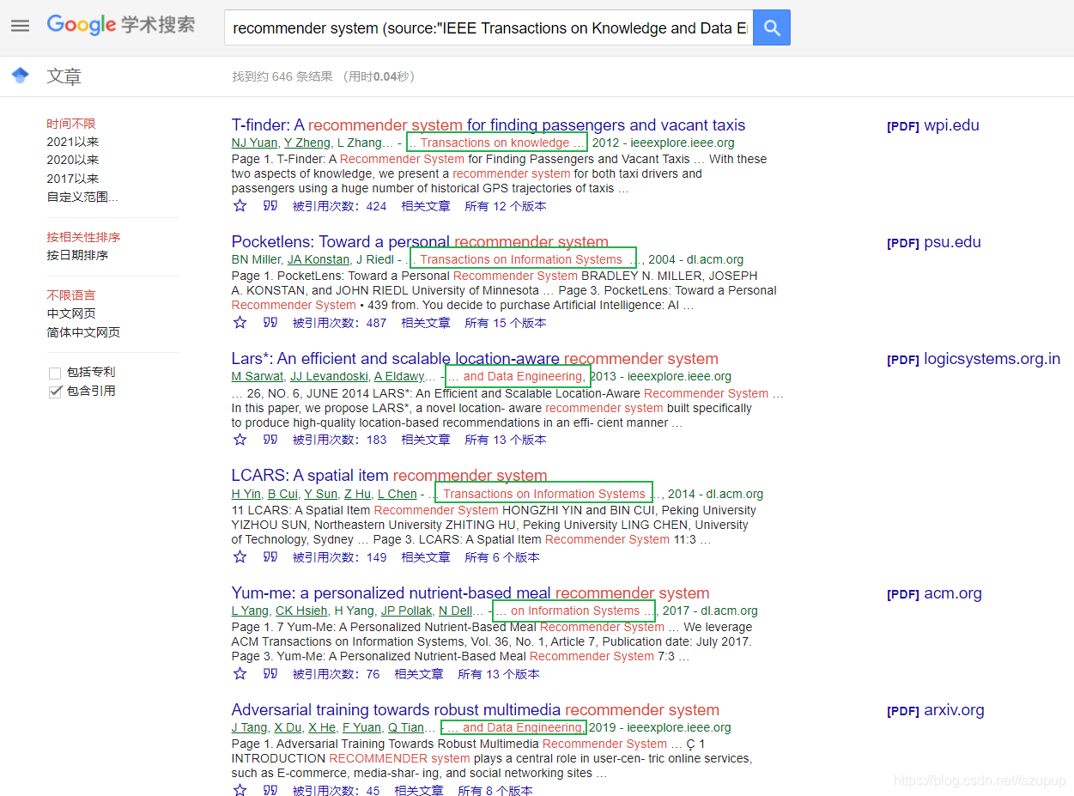Open author NJ Yuan profile

[254, 143]
